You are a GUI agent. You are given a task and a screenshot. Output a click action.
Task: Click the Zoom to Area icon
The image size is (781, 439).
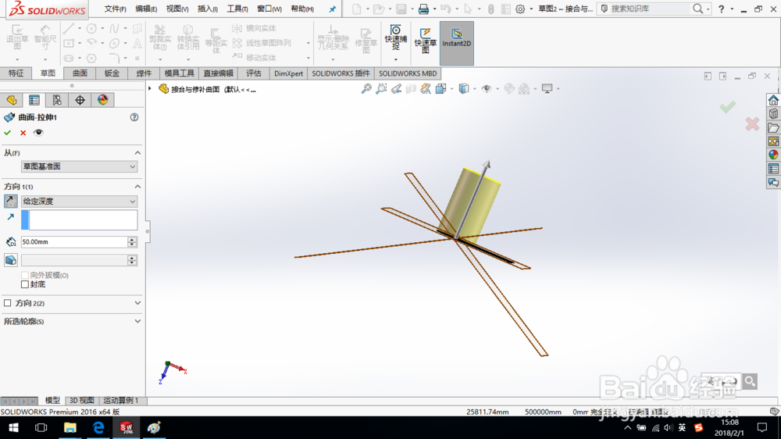click(381, 89)
